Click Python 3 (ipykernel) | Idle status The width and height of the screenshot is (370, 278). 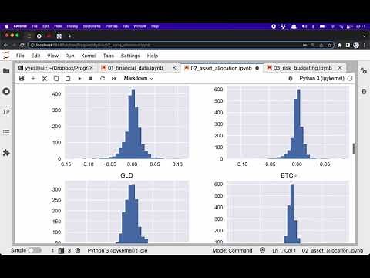coord(117,250)
